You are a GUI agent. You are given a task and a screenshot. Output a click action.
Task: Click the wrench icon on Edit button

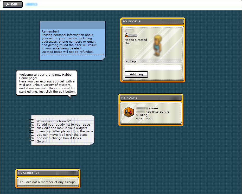tap(8, 4)
